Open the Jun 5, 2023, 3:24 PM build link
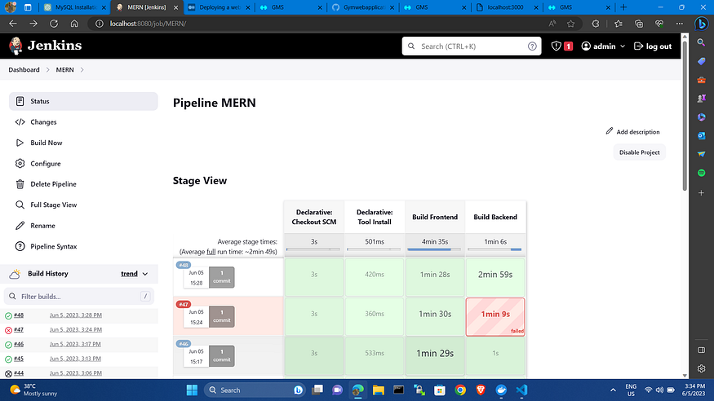 click(76, 329)
